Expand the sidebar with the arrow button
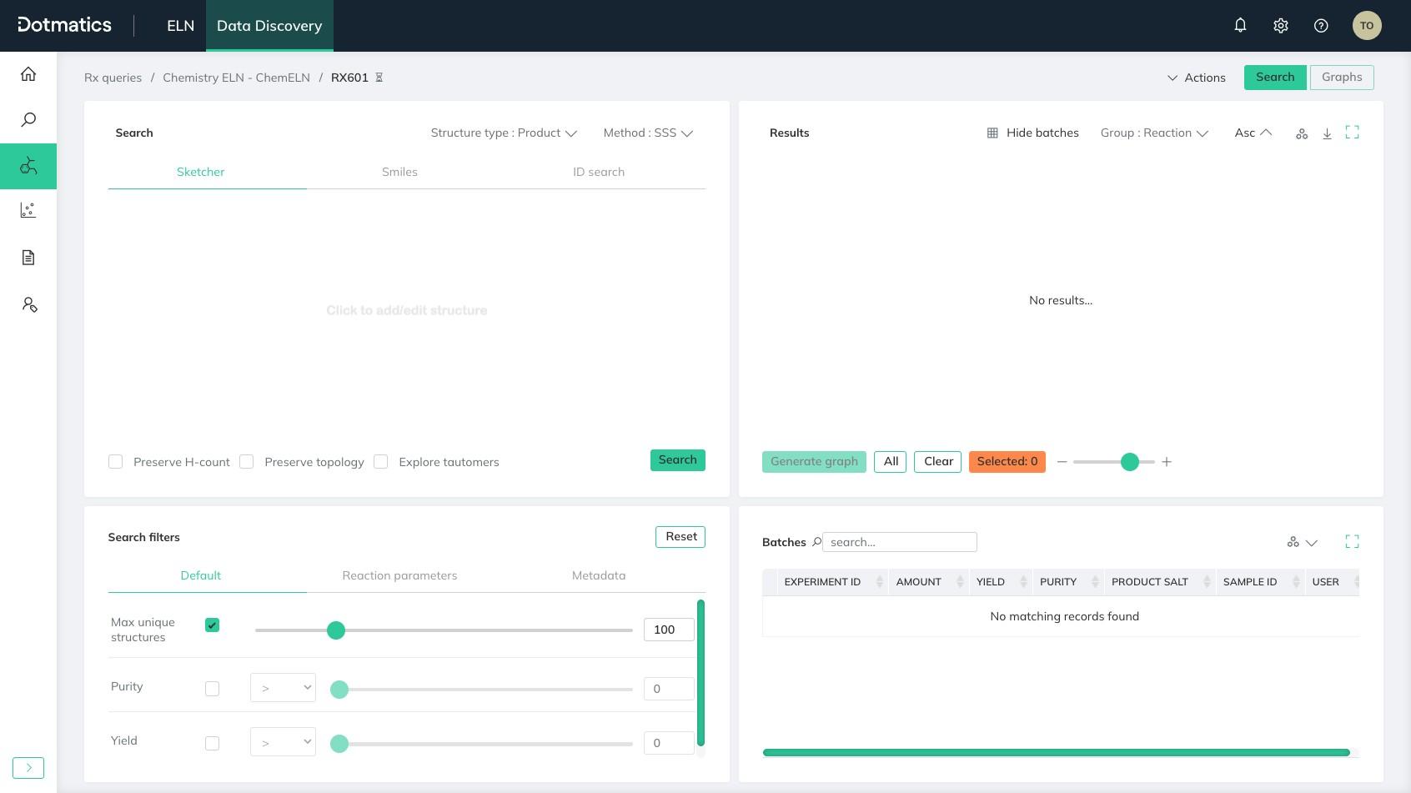The image size is (1411, 793). click(x=28, y=768)
